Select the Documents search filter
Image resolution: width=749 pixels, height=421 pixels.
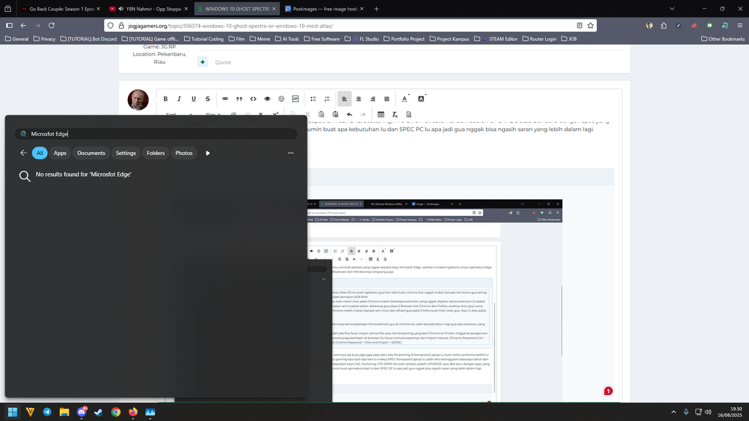91,153
